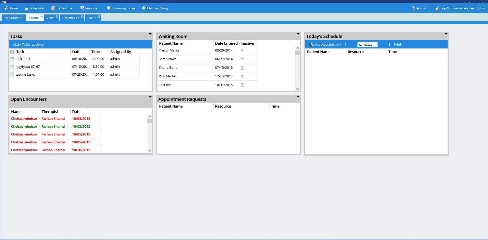This screenshot has height=240, width=488.
Task: Toggle the Inactive checkbox for Shane Bond
Action: [242, 68]
